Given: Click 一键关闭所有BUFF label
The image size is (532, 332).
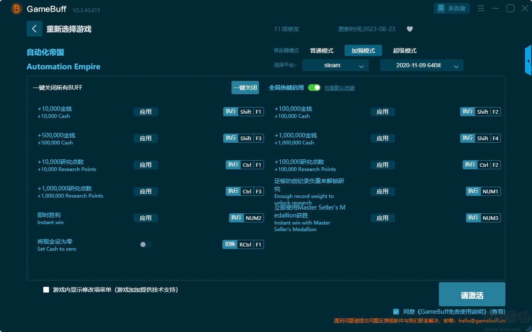Looking at the screenshot, I should 58,88.
